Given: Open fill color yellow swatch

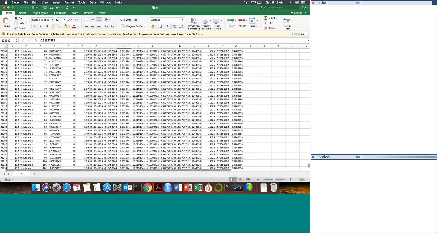Looking at the screenshot, I should coord(66,26).
